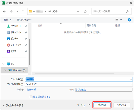Open ダウンロード in the navigation pane

click(x=16, y=26)
